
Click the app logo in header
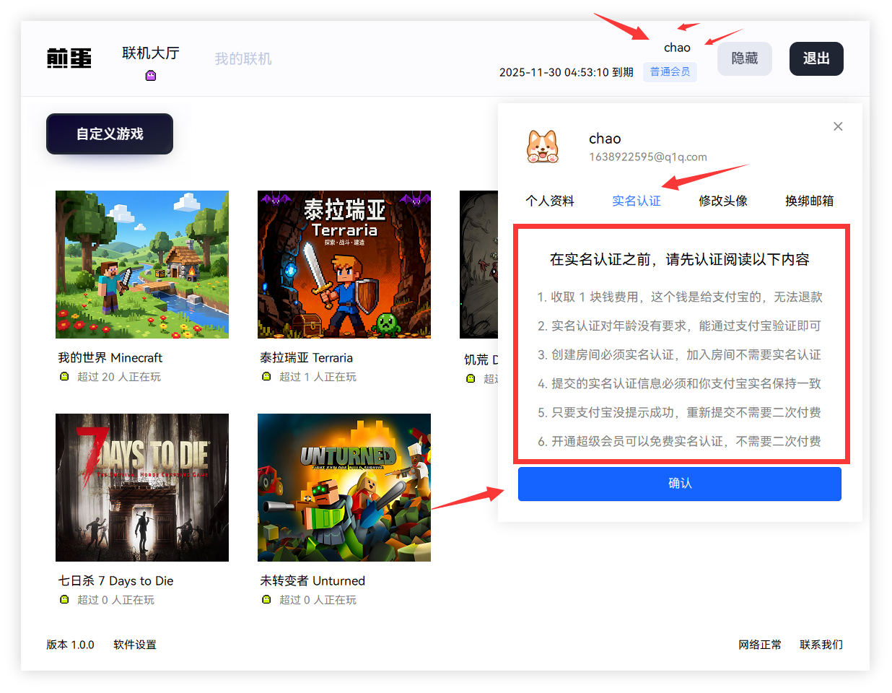(x=69, y=58)
